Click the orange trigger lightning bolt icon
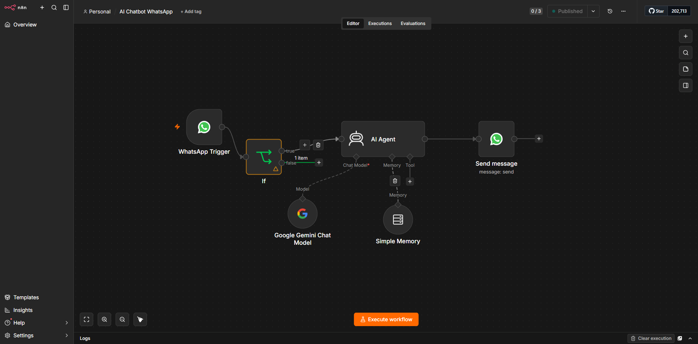Viewport: 698px width, 344px height. pos(177,127)
